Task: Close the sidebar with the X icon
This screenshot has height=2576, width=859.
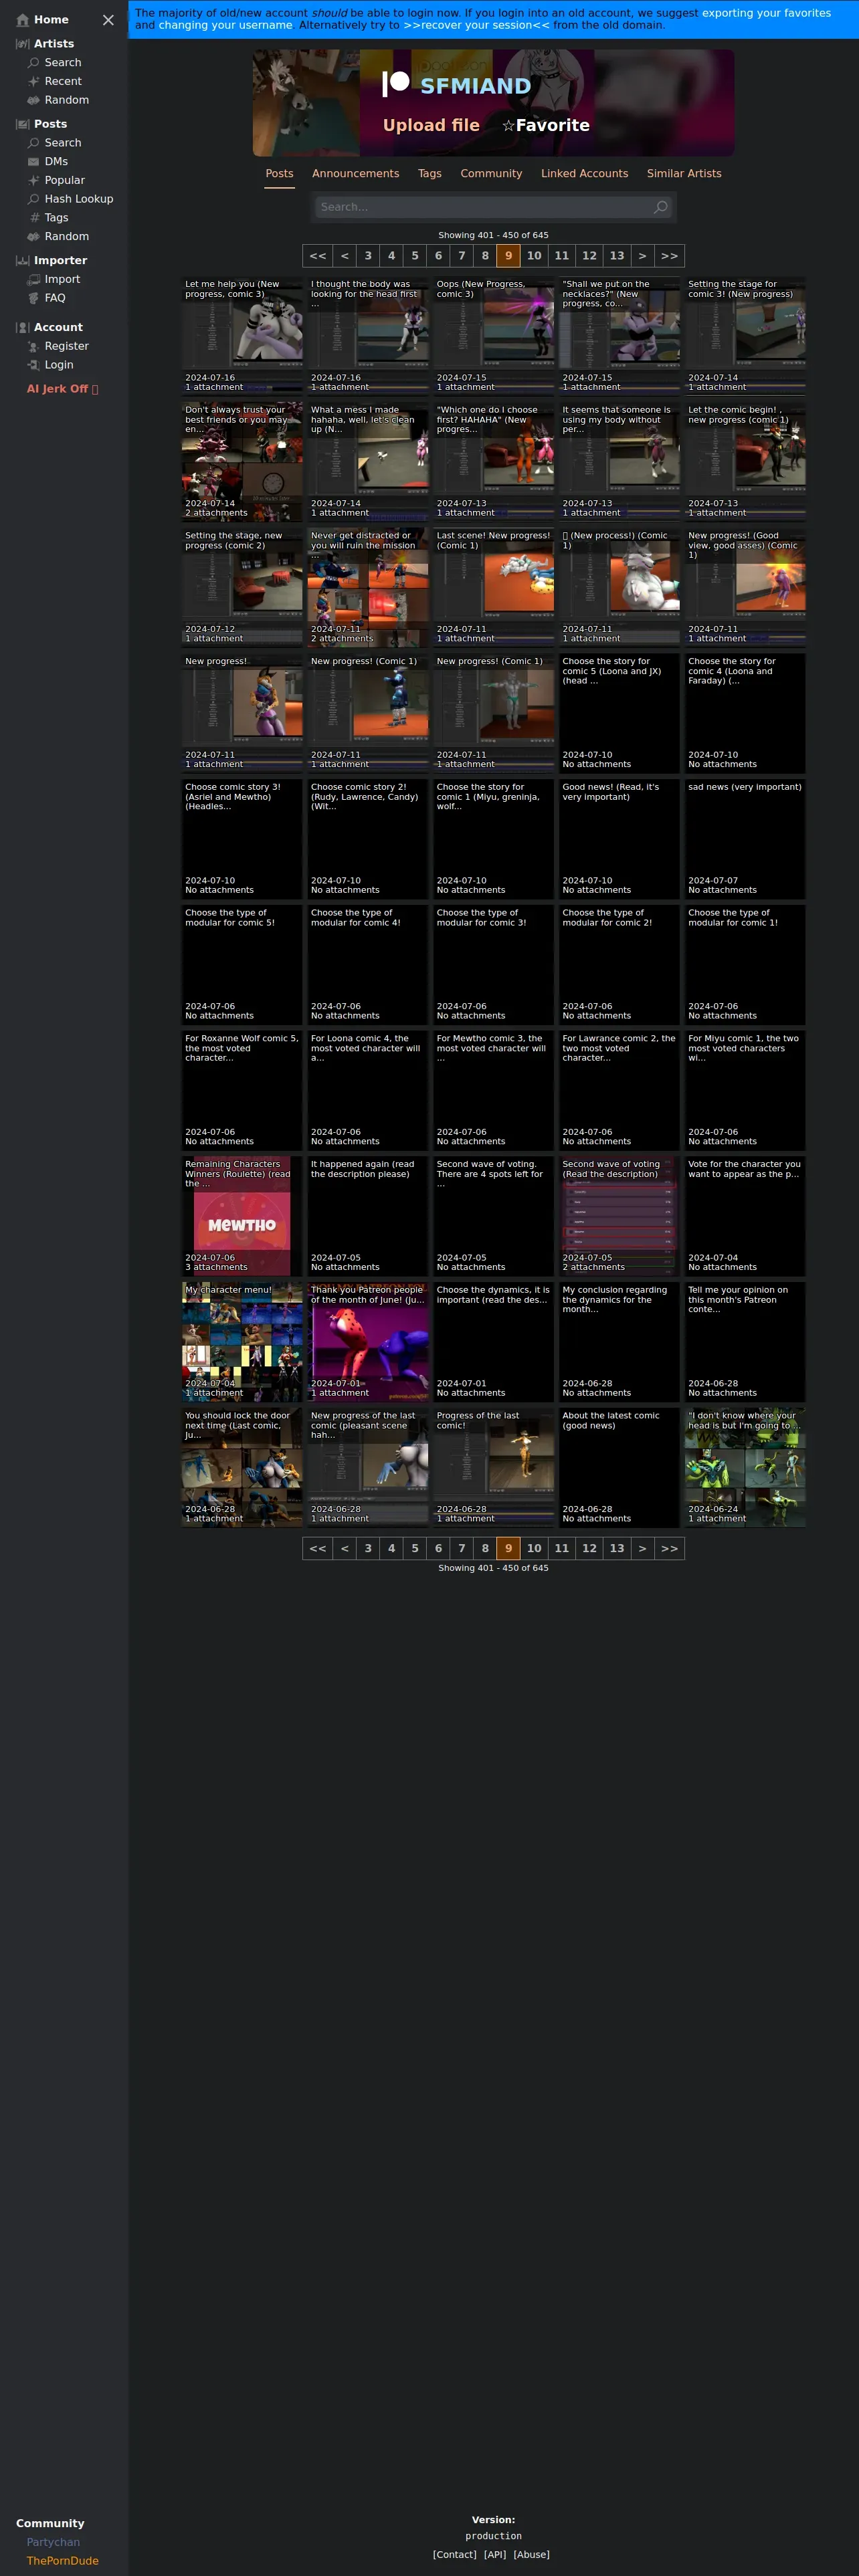Action: (x=108, y=20)
